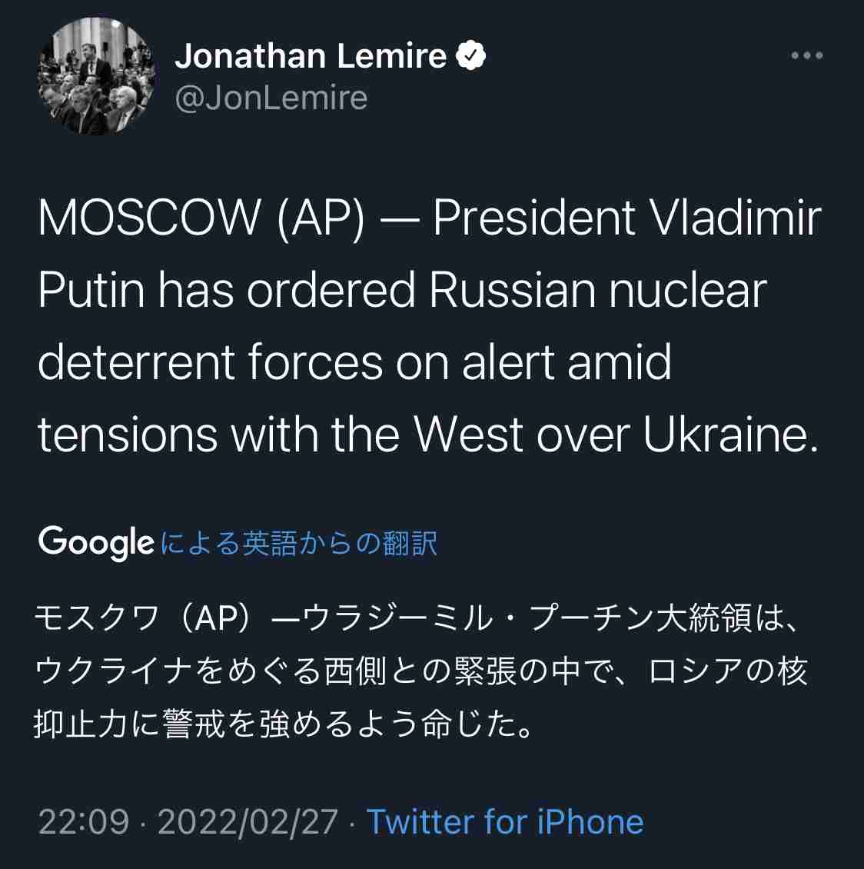
Task: Open Jonathan Lemire's profile picture
Action: [x=97, y=77]
